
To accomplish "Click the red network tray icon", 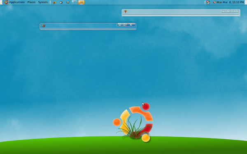I will (x=208, y=2).
